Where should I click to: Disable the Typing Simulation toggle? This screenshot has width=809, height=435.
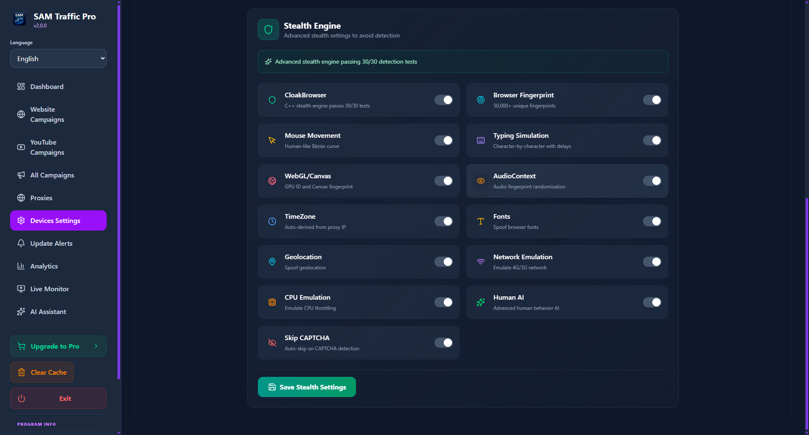[x=652, y=140]
